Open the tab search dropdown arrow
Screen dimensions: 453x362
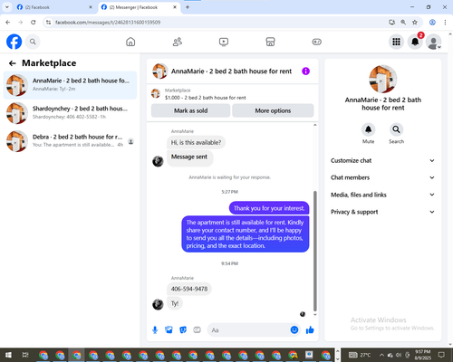(7, 7)
